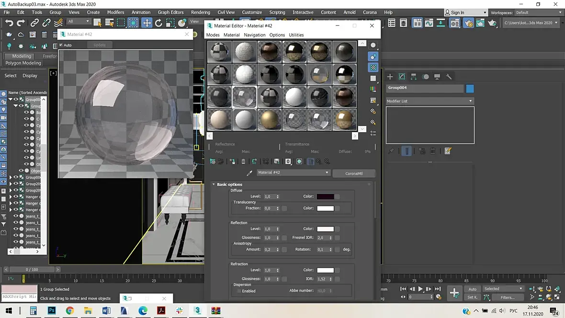Collapse the Basic options rollout
Viewport: 565px width, 318px height.
[x=229, y=184]
